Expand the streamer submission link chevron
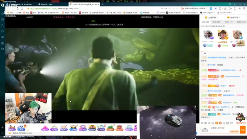Viewport: 247px width, 139px height. (217, 18)
